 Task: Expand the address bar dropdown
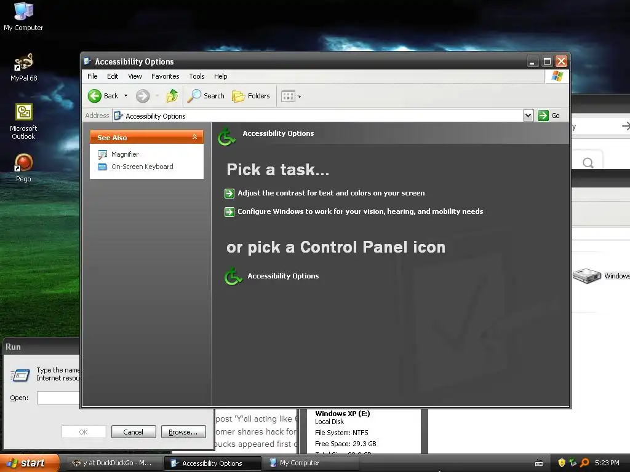[x=528, y=116]
